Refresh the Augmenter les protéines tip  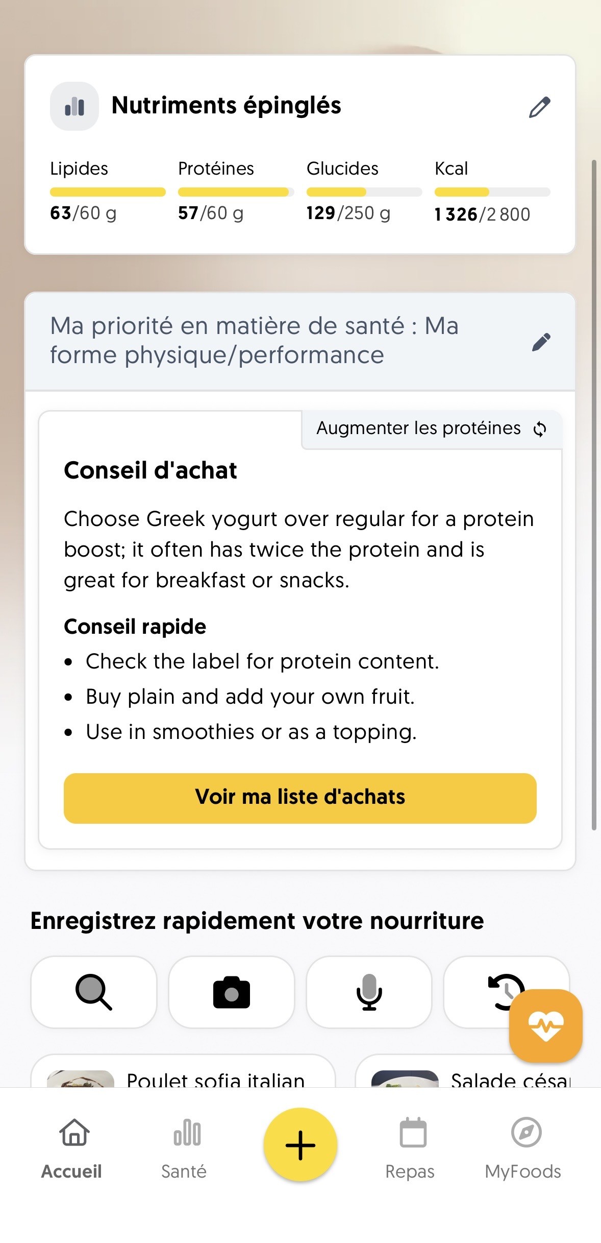point(540,429)
